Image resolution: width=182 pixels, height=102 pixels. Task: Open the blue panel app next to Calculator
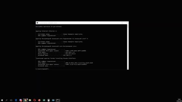pos(53,100)
